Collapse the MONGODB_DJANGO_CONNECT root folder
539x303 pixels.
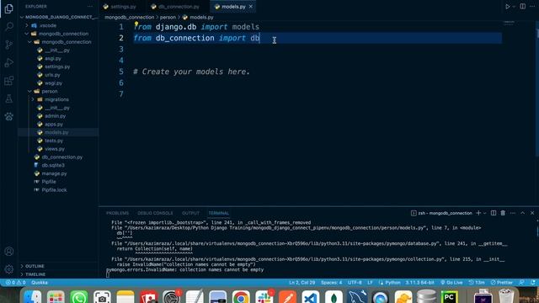(58, 17)
